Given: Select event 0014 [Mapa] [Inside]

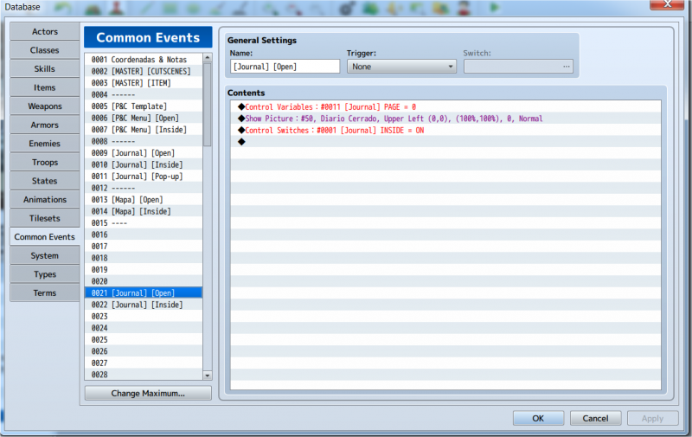Looking at the screenshot, I should coord(144,211).
